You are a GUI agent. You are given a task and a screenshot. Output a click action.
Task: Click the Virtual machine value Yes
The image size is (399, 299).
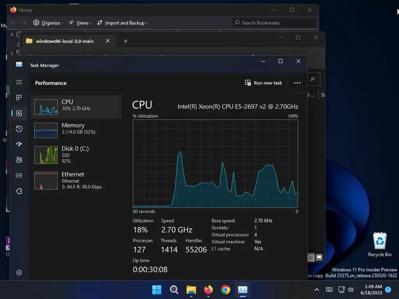258,242
